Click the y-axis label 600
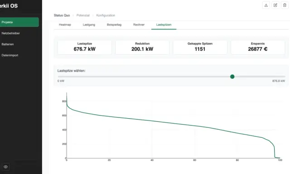This screenshot has width=290, height=174. [x=64, y=116]
